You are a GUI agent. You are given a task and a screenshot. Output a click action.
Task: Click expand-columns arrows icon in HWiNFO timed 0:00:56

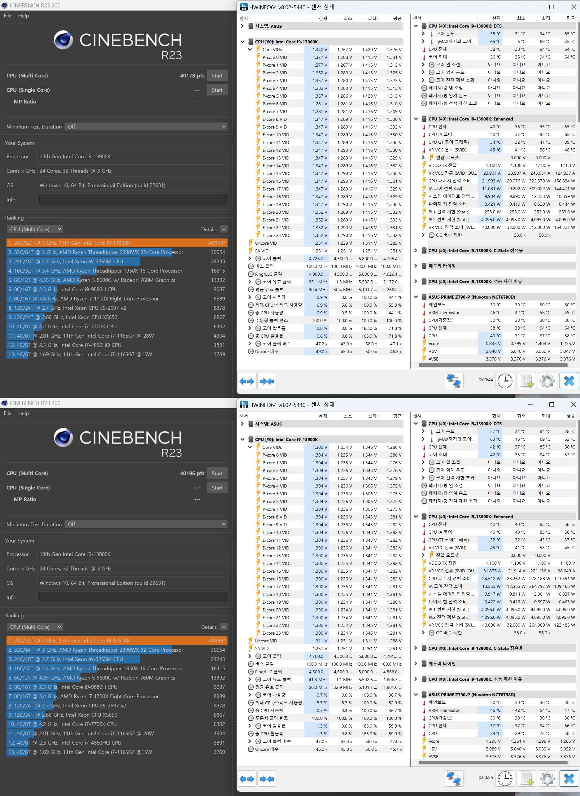tap(246, 779)
